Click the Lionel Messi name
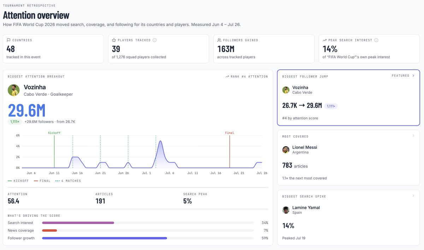Image resolution: width=424 pixels, height=250 pixels. pyautogui.click(x=305, y=147)
